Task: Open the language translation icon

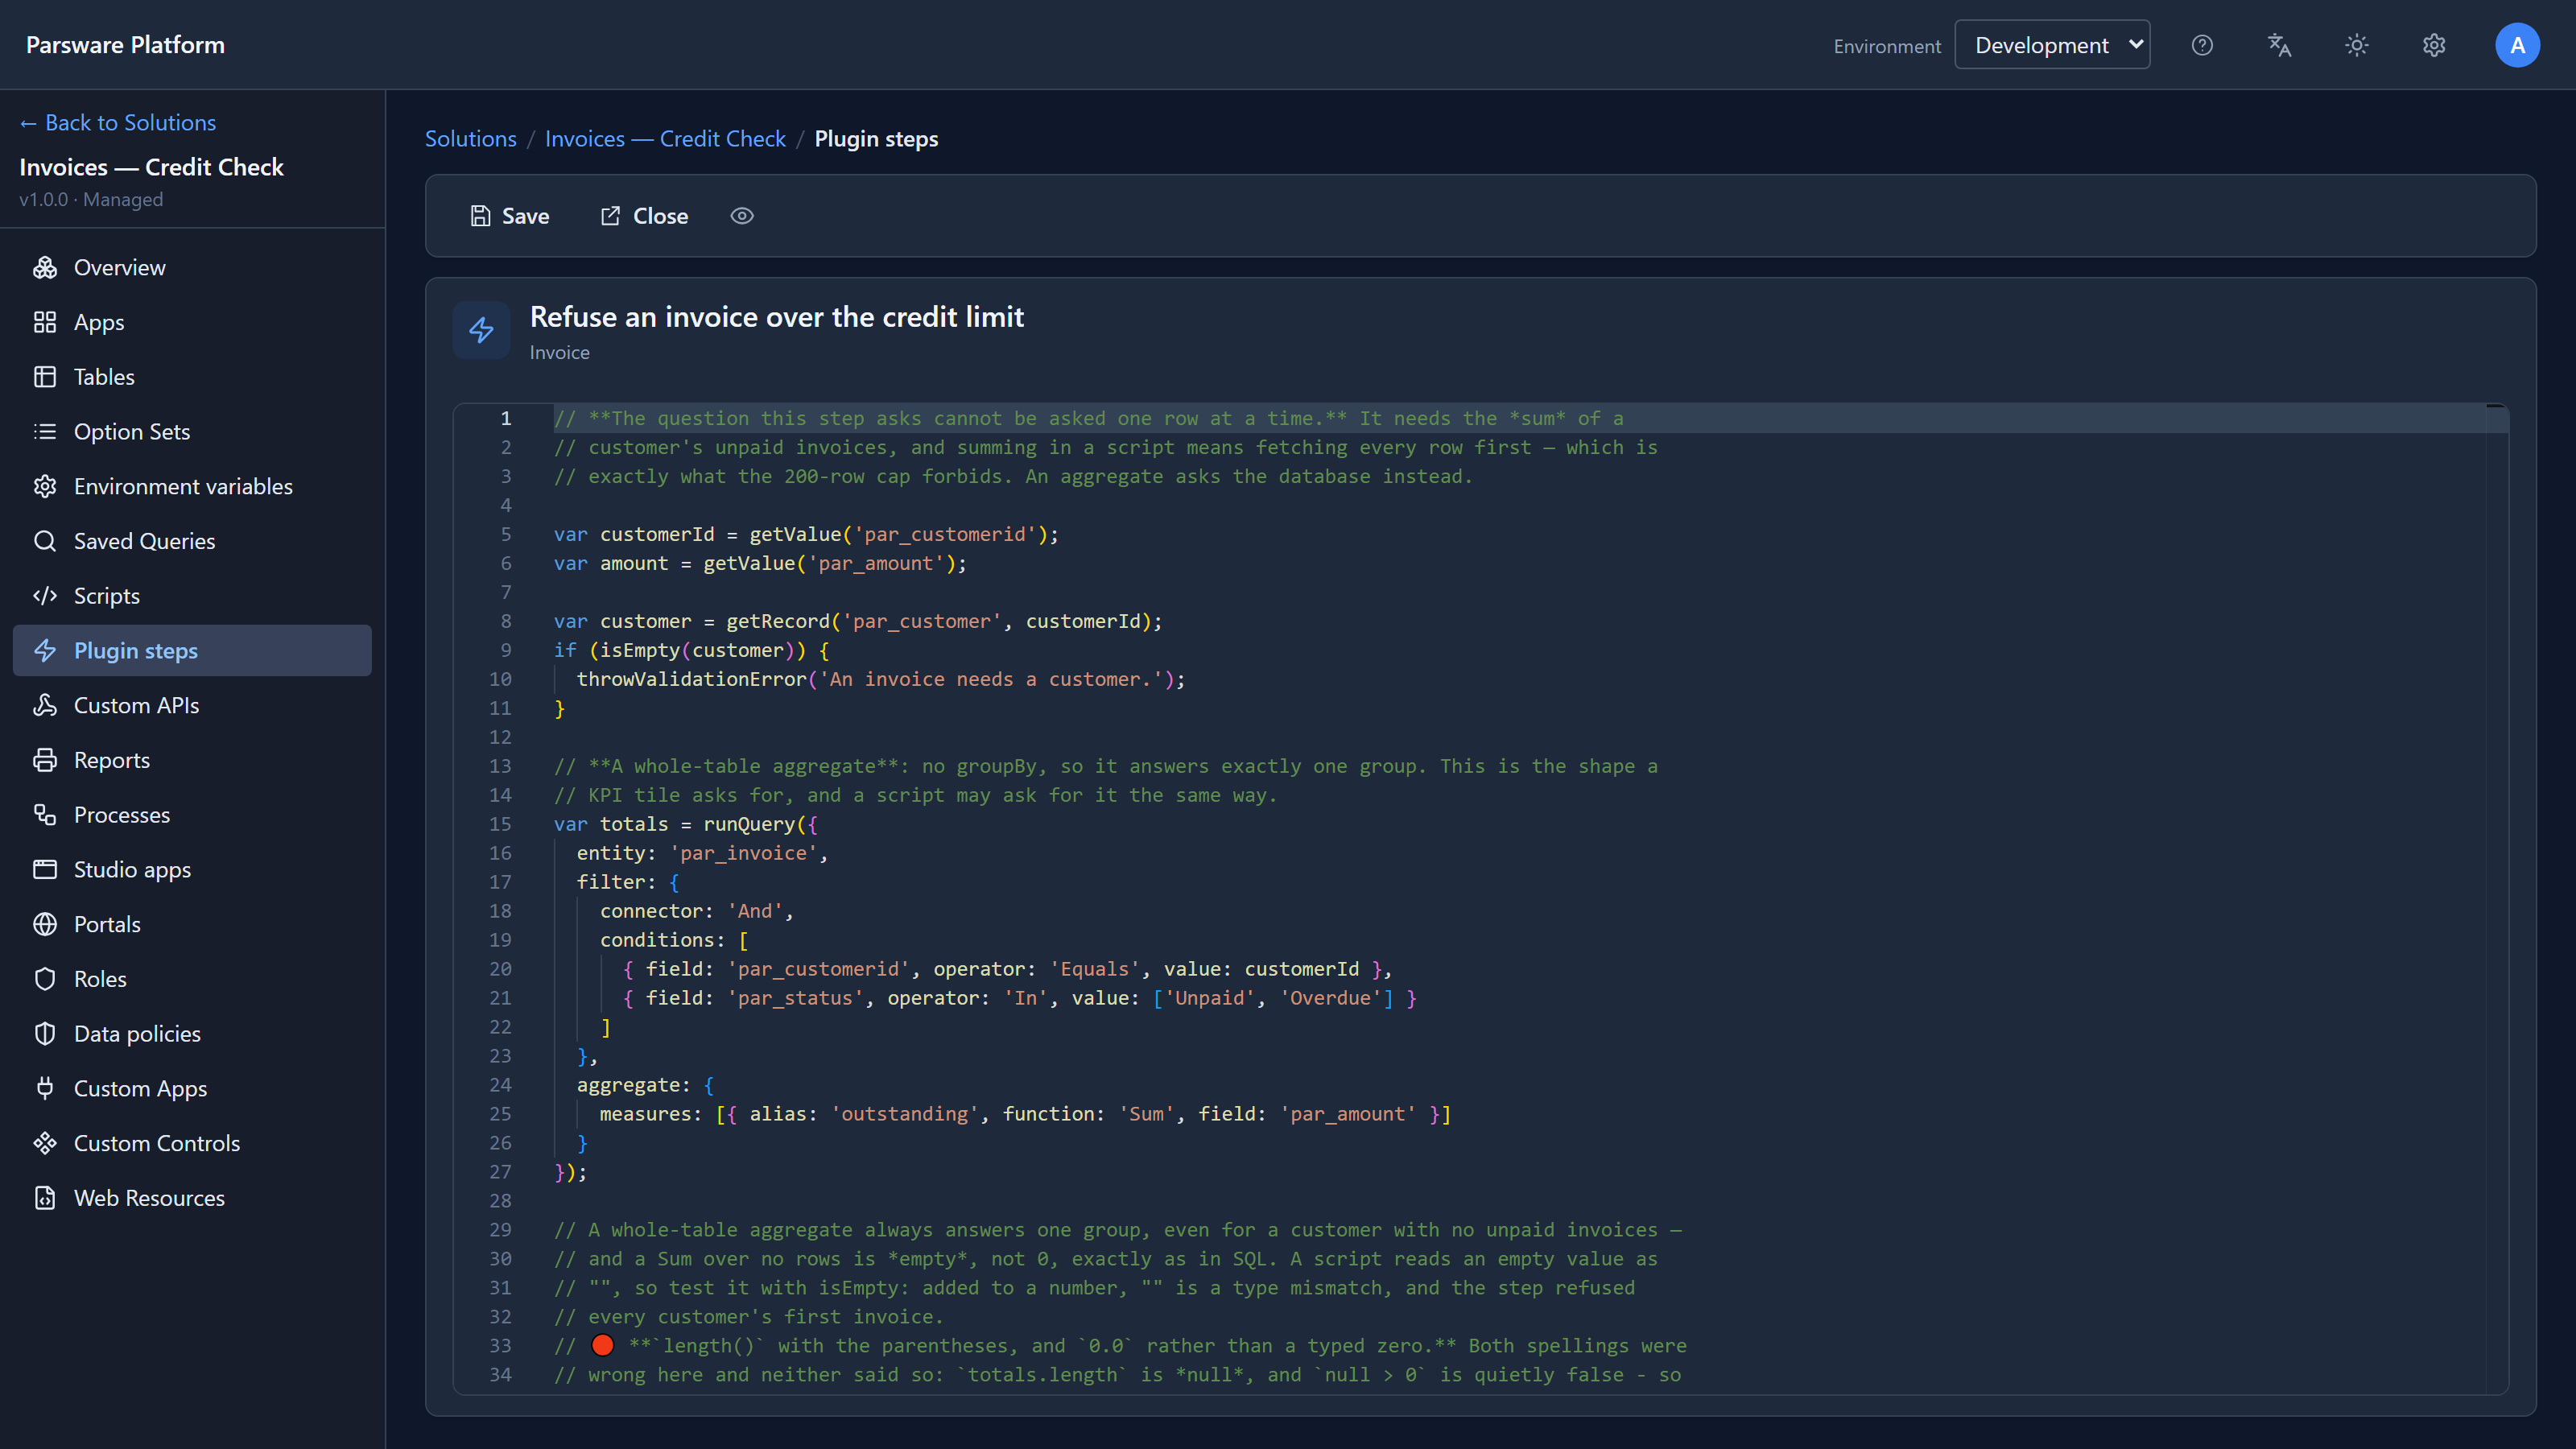Action: [x=2279, y=45]
